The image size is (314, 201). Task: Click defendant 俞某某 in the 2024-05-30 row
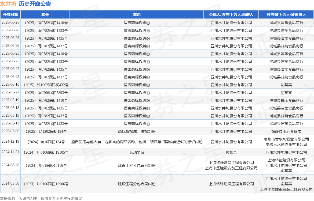286,184
